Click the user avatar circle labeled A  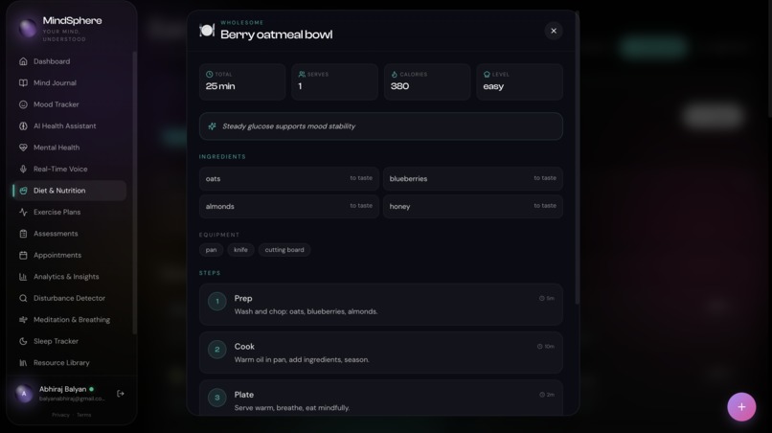(x=24, y=394)
